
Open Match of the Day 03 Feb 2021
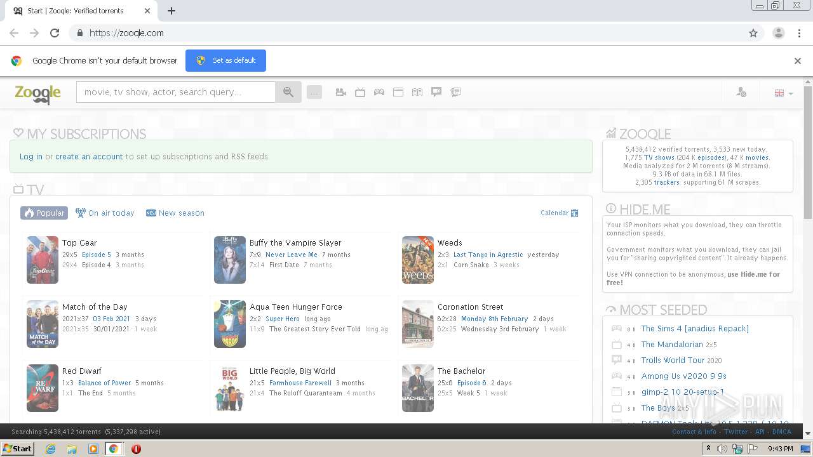point(112,319)
